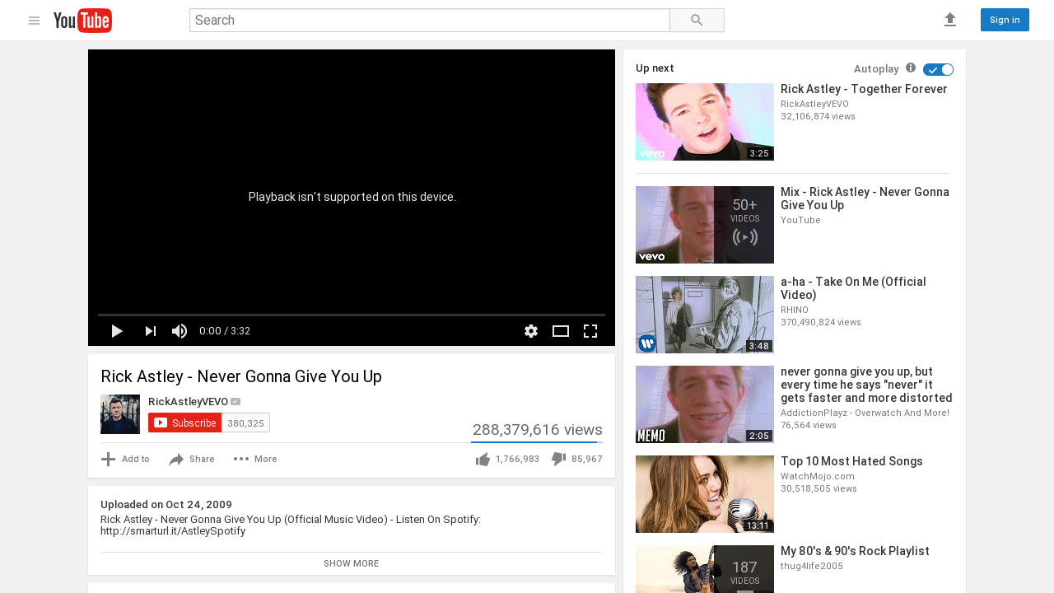Click the RickAstleyVEVO name under Together Forever
1054x593 pixels.
click(x=814, y=104)
